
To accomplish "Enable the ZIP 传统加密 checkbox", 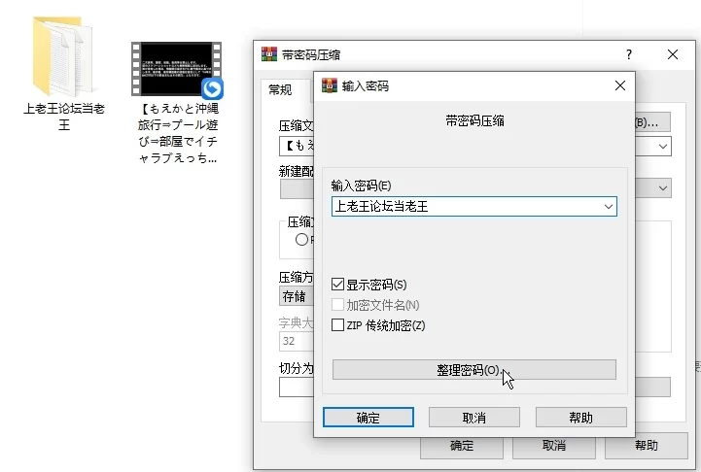I will click(x=338, y=325).
